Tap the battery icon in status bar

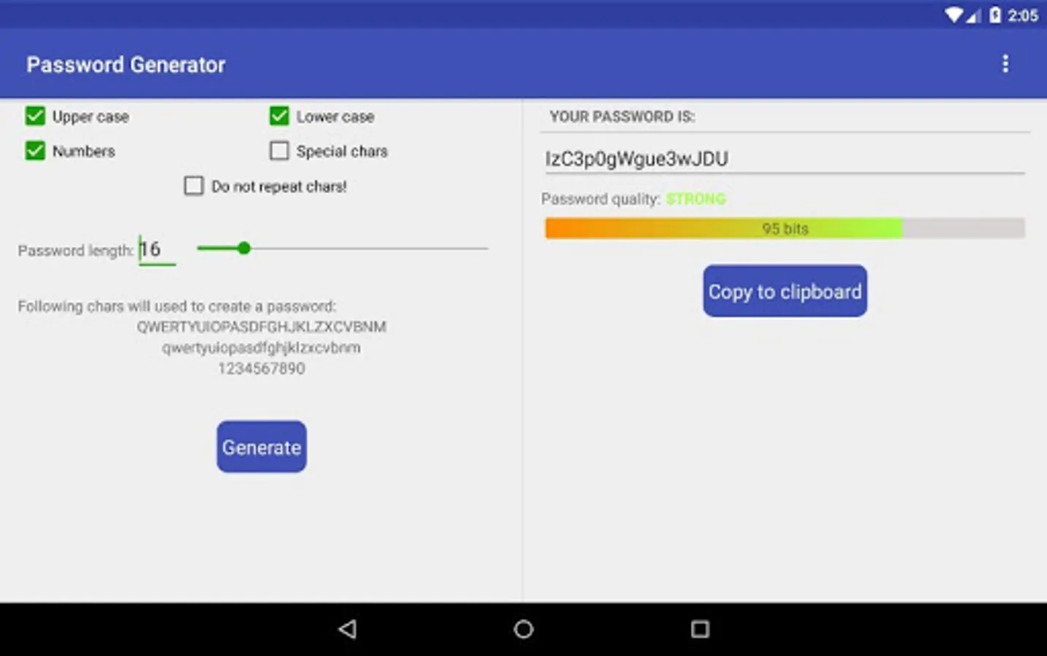click(x=995, y=15)
